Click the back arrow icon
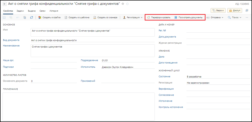 (x=5, y=4)
